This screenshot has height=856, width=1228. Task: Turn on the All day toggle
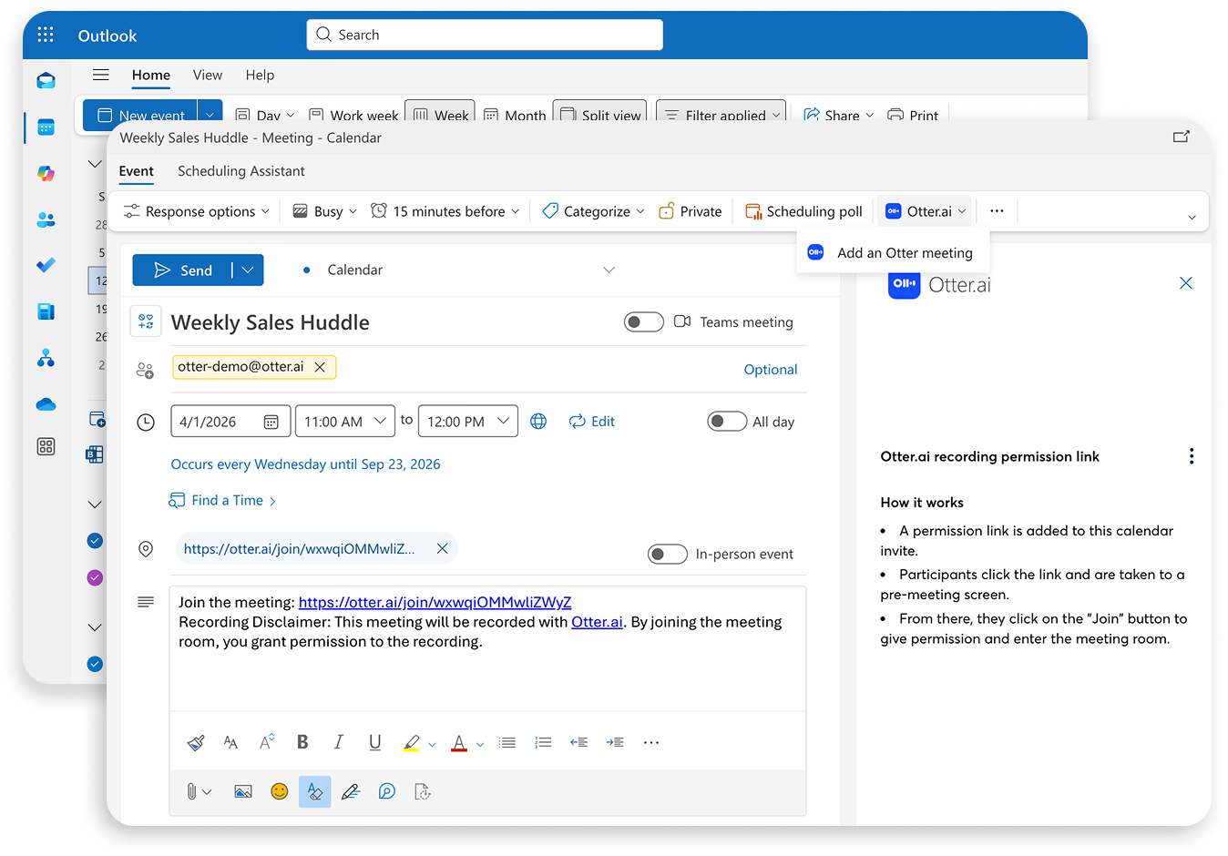(727, 421)
